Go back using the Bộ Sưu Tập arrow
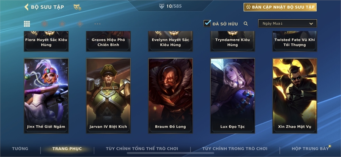The height and width of the screenshot is (157, 341). coord(27,7)
